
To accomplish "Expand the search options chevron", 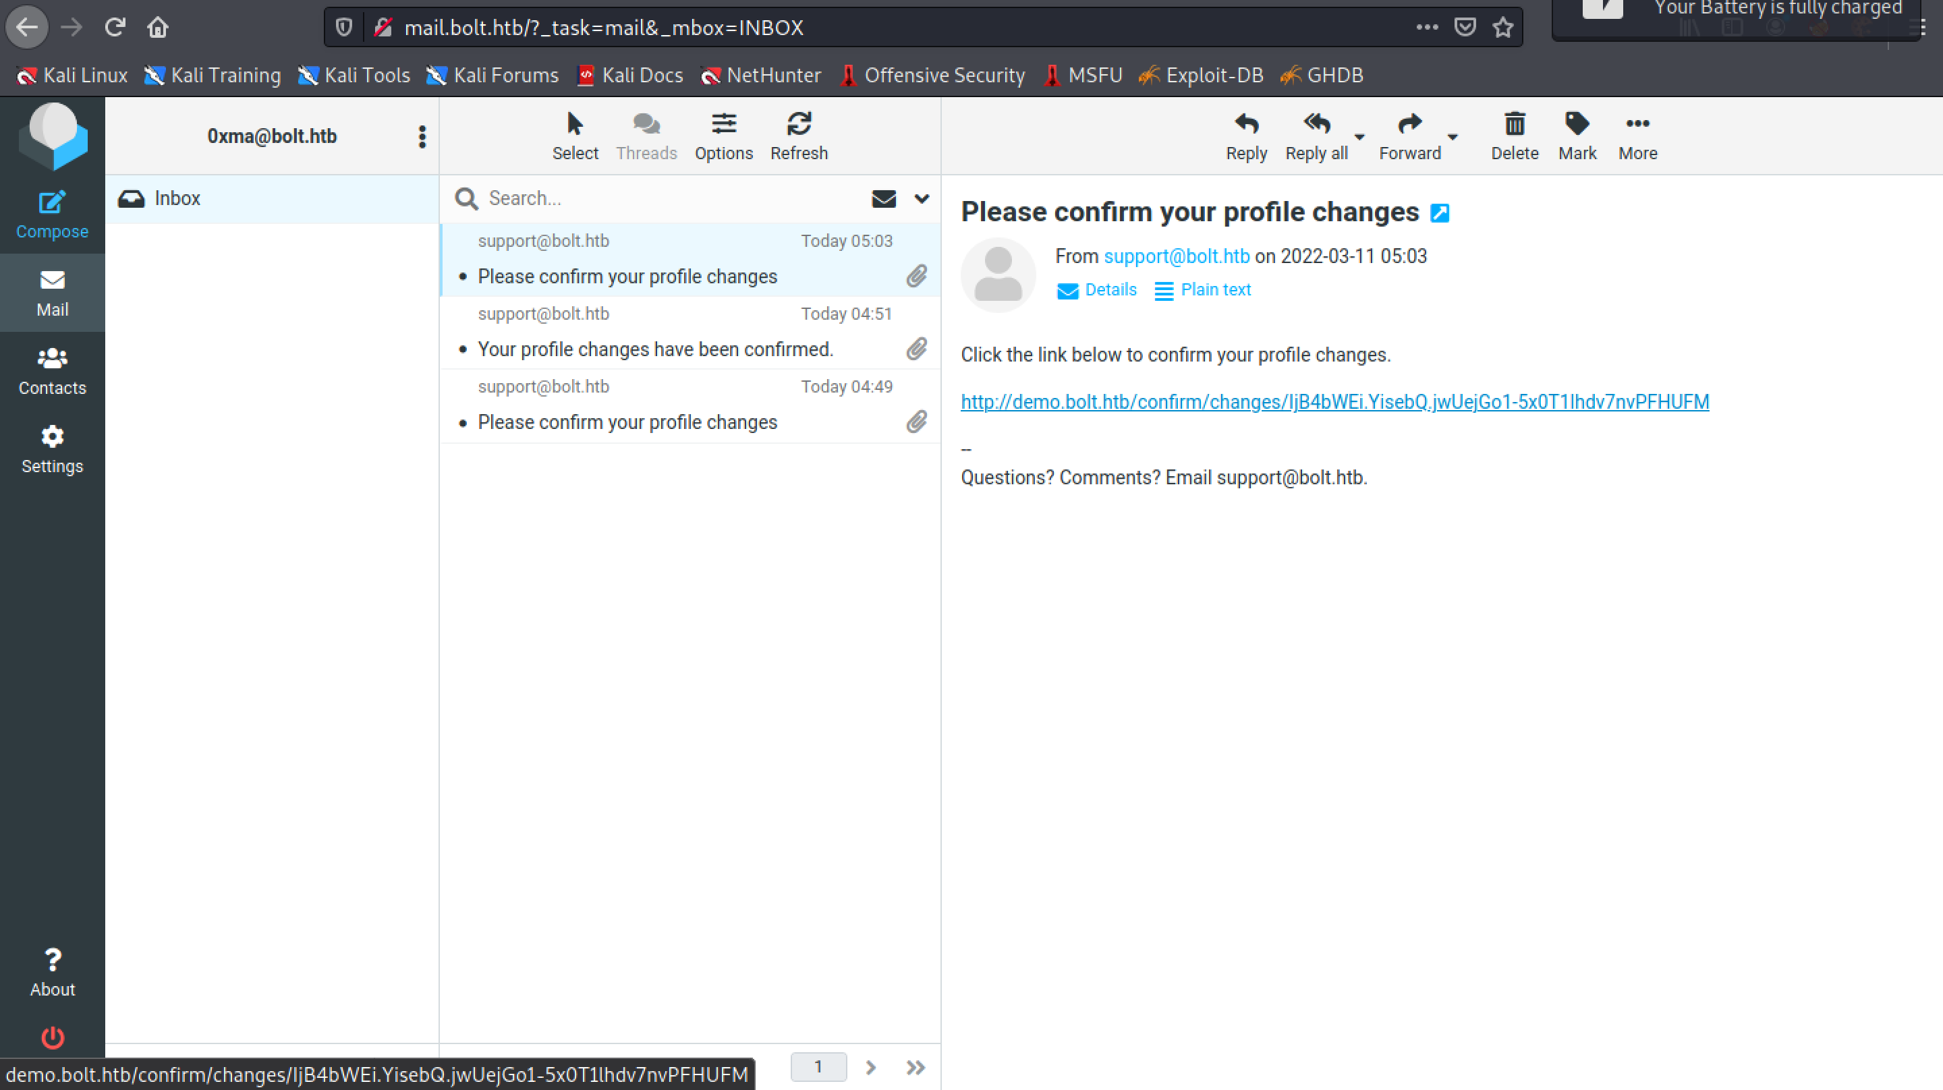I will coord(922,198).
